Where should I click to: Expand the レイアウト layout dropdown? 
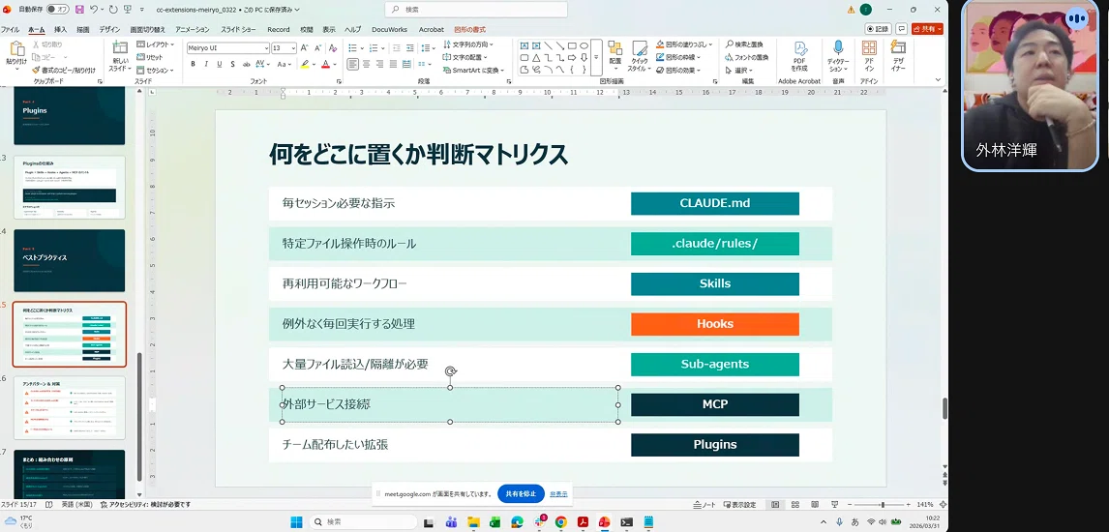(155, 44)
